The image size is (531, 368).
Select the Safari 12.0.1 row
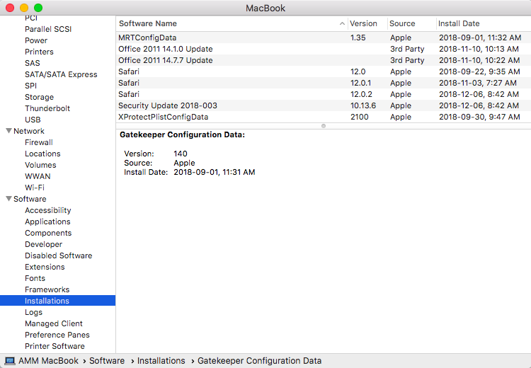324,83
